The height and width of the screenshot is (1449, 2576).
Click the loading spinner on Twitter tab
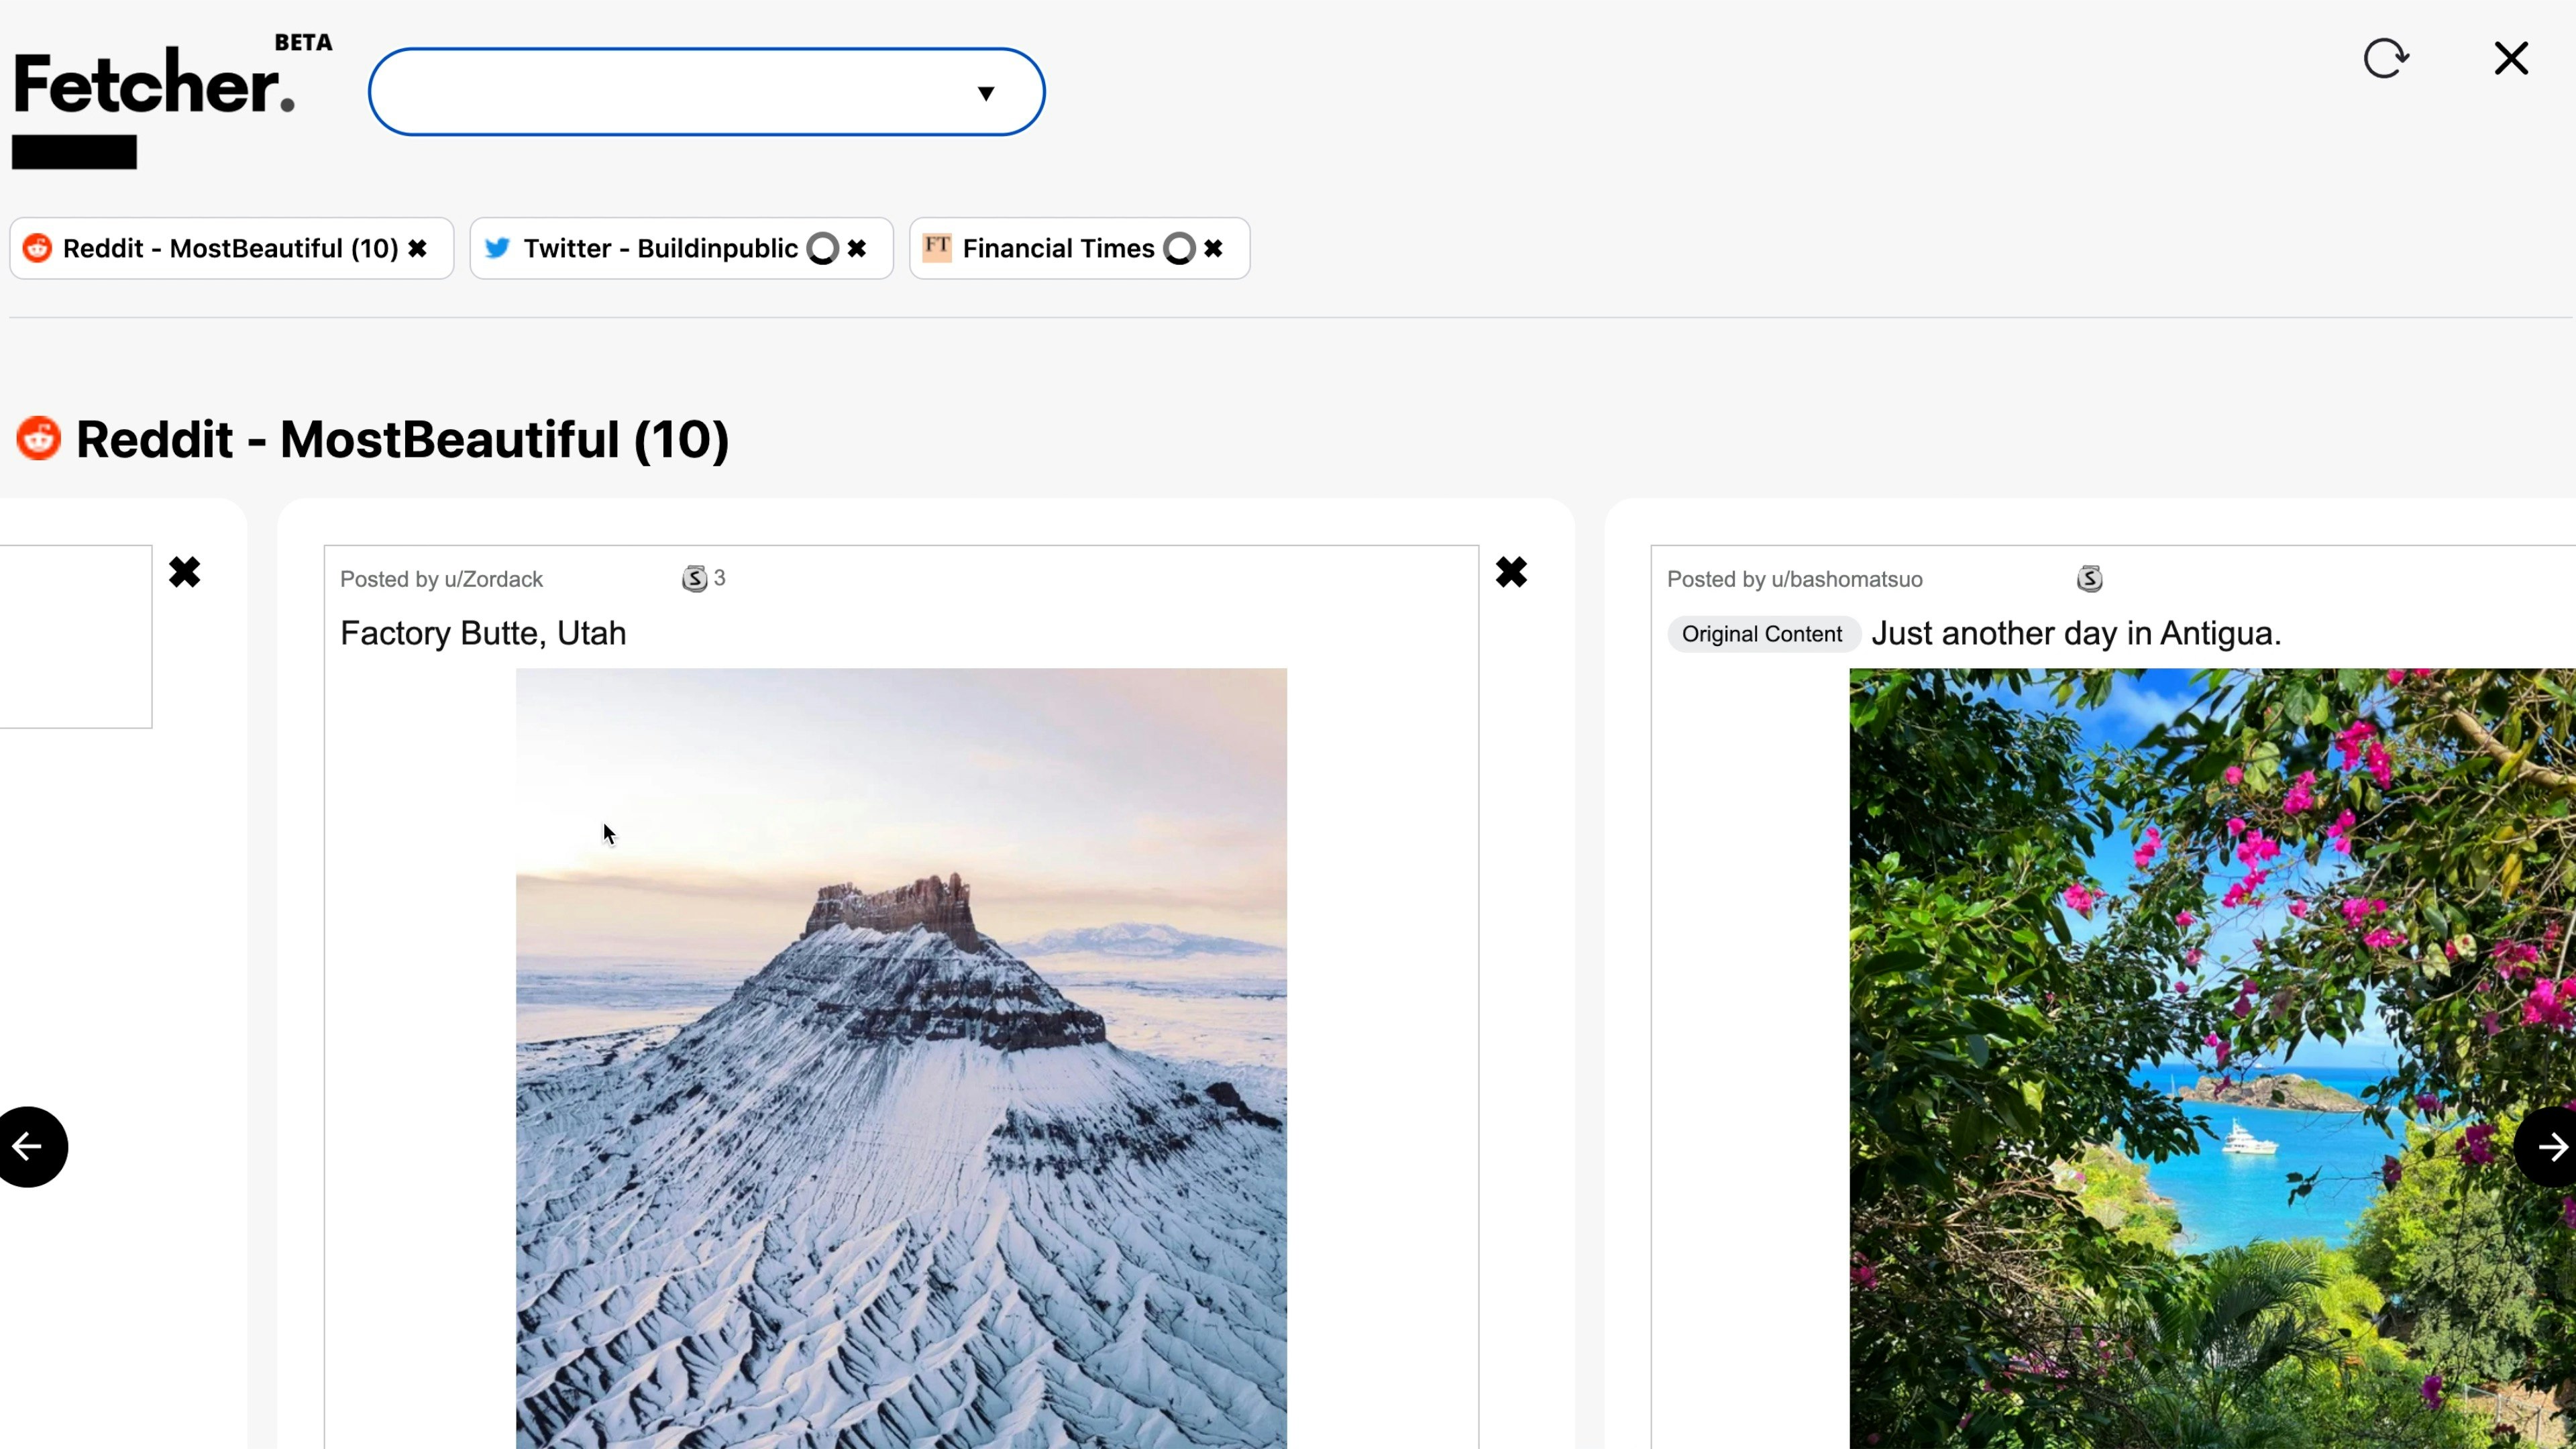[x=822, y=248]
